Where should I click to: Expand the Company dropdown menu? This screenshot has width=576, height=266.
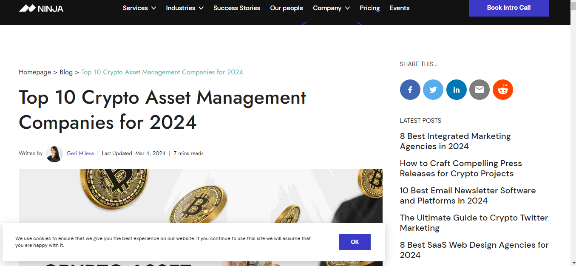coord(331,8)
